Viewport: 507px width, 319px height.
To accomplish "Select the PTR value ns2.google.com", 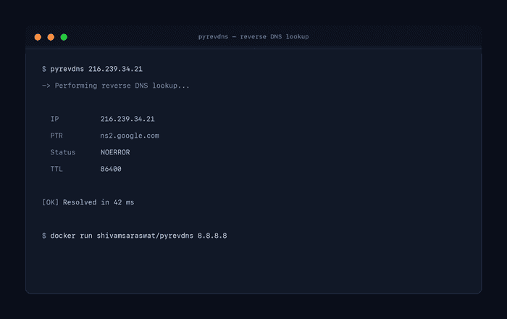I will coord(130,136).
